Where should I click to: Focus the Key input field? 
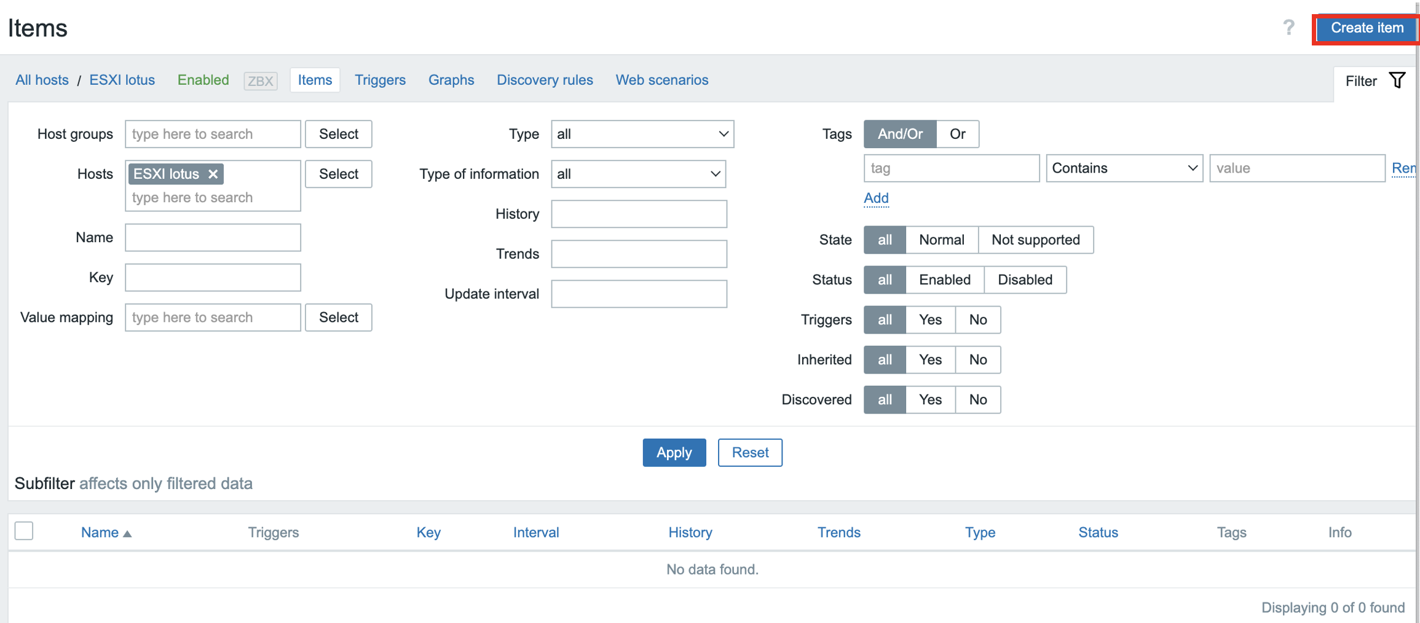point(213,278)
